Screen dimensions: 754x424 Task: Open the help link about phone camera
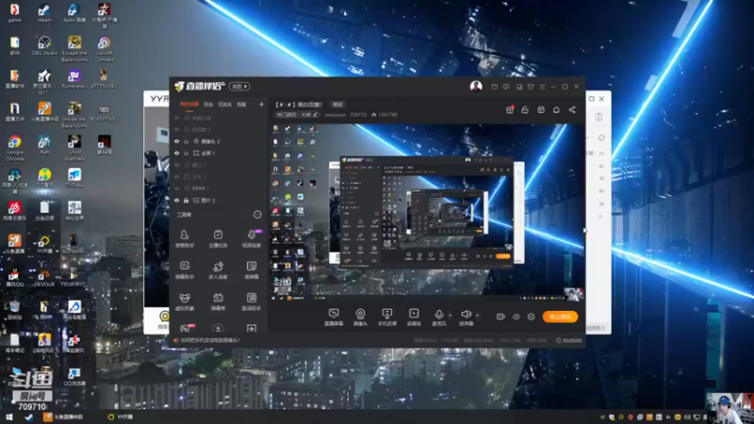(209, 340)
